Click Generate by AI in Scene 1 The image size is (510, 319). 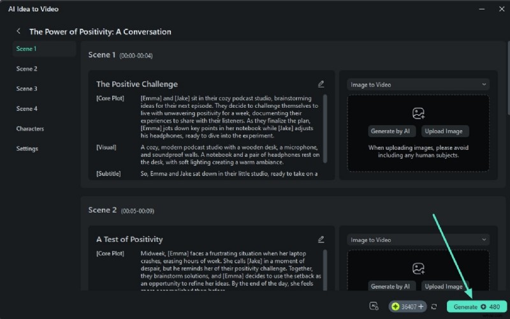(392, 131)
